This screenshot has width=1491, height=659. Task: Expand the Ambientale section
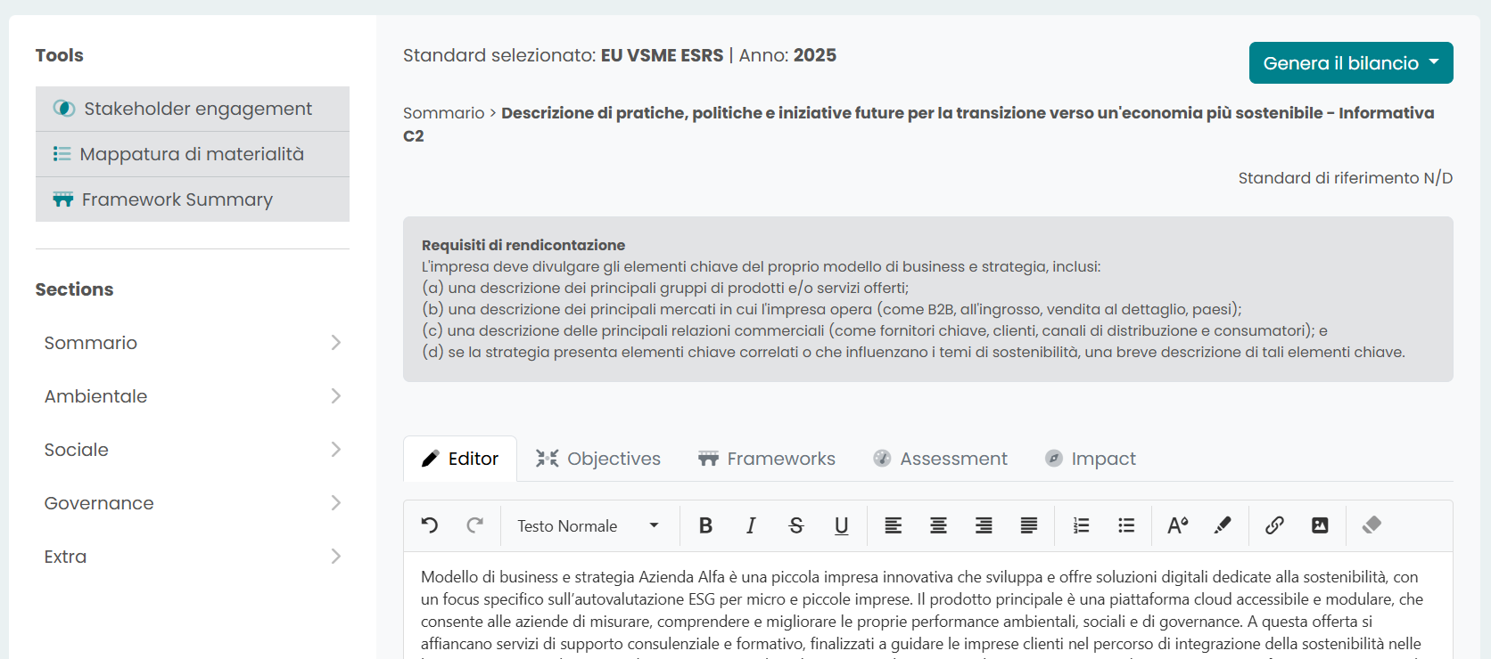tap(193, 396)
